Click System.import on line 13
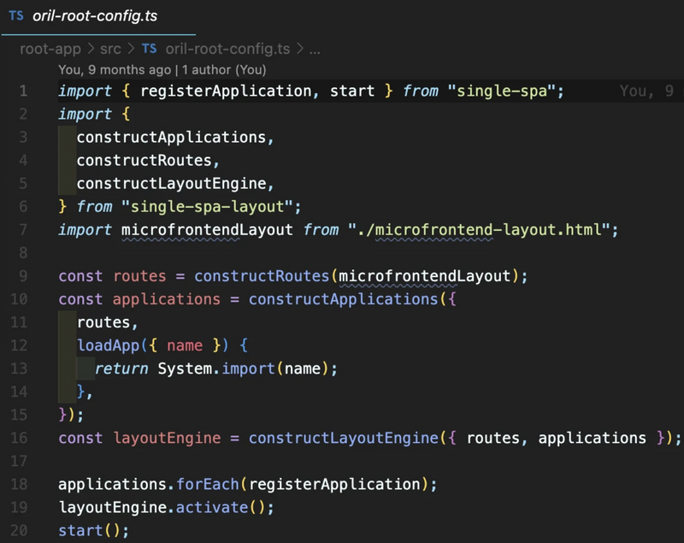The image size is (684, 543). tap(216, 369)
